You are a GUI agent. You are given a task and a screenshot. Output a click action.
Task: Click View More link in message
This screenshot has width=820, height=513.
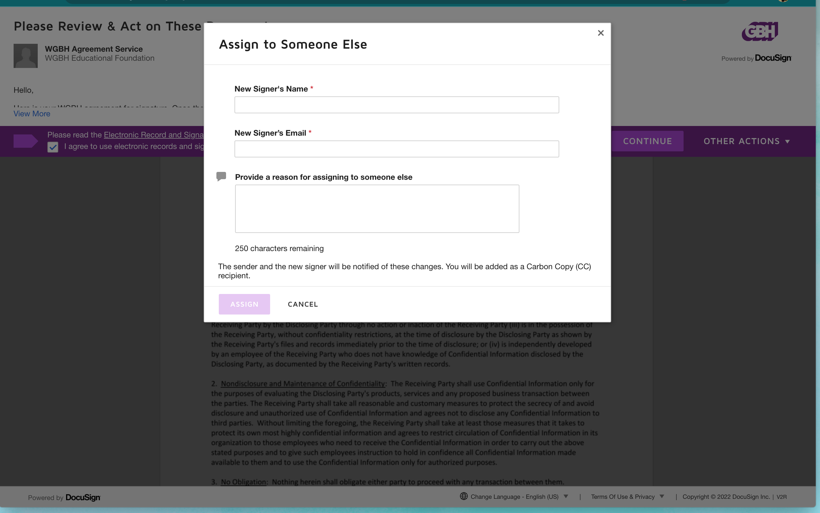pos(32,114)
